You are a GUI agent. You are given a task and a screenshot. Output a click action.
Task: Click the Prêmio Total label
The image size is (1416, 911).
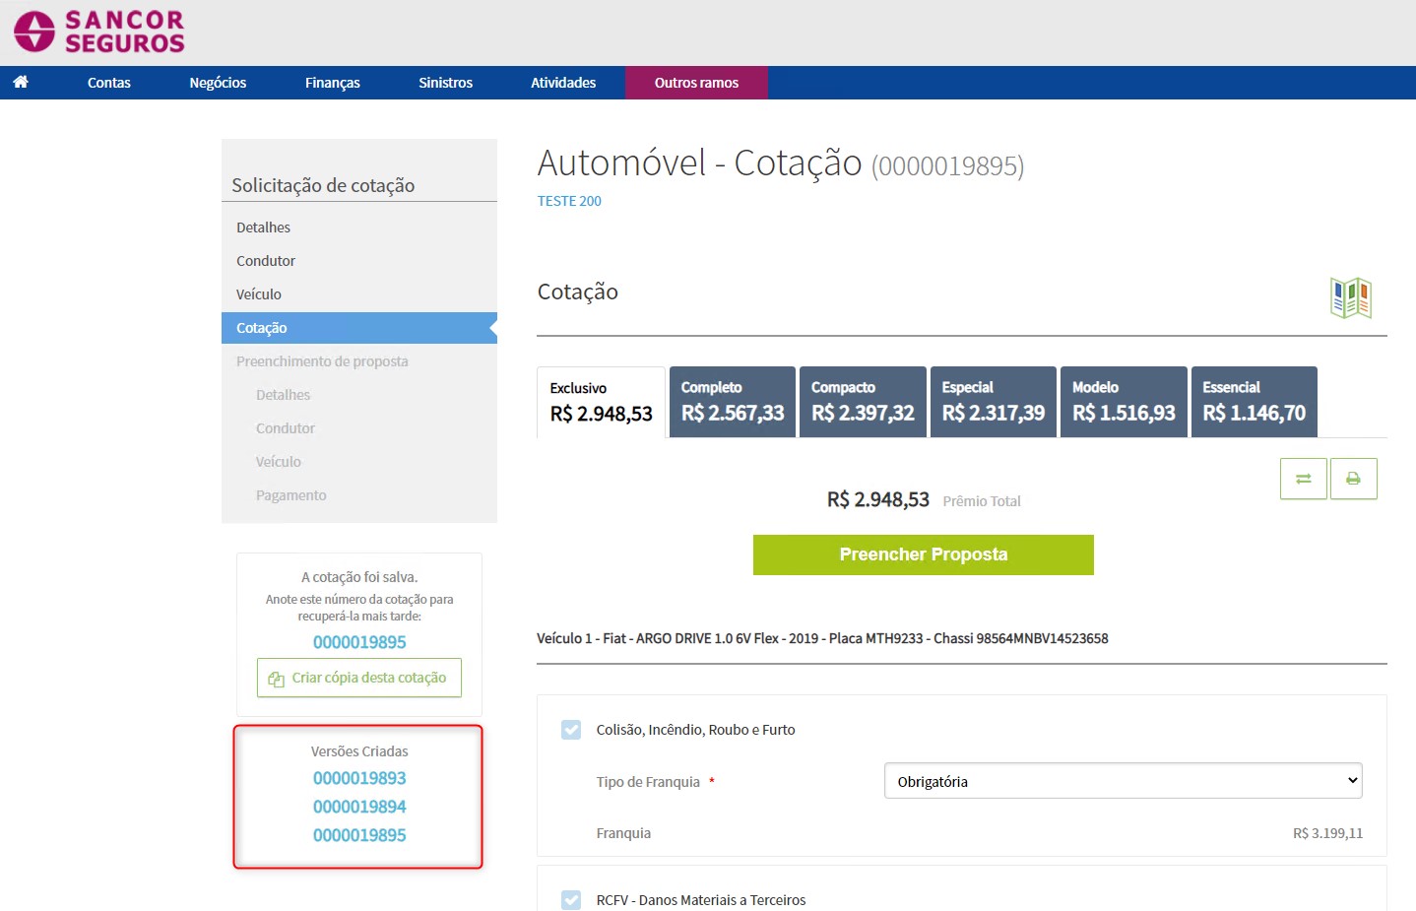tap(982, 501)
